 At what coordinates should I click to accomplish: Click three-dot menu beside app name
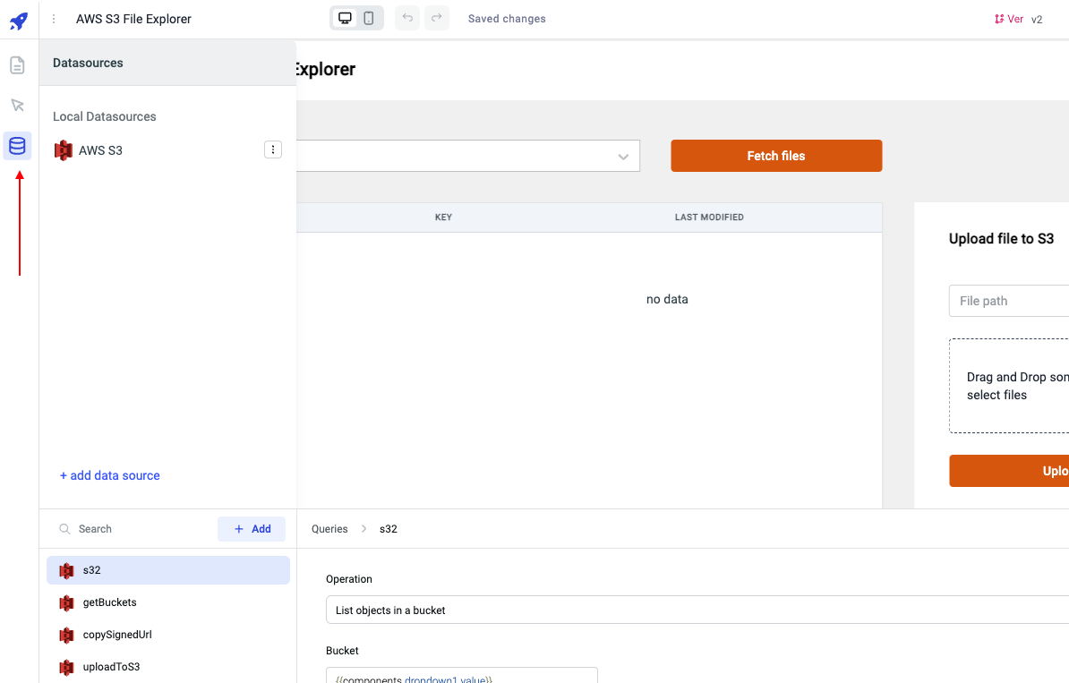pos(54,19)
